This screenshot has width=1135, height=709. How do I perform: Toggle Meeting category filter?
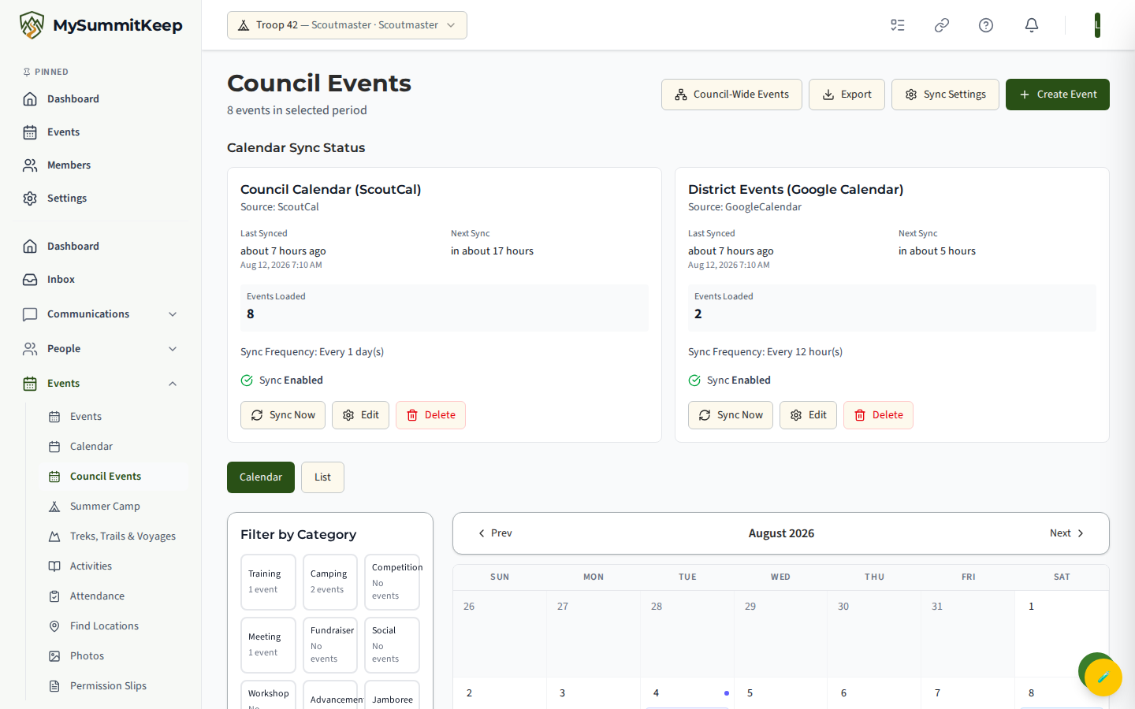[x=268, y=645]
